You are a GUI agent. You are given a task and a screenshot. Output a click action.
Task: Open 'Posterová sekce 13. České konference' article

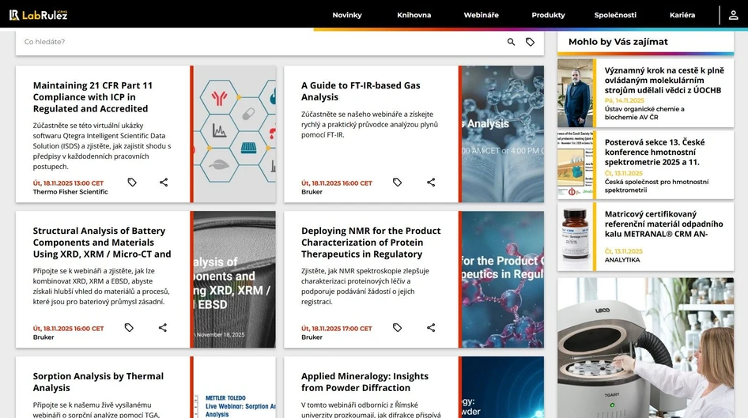click(x=655, y=152)
